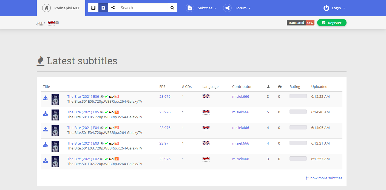Click the HD badge on The Bite E04

pos(111,128)
